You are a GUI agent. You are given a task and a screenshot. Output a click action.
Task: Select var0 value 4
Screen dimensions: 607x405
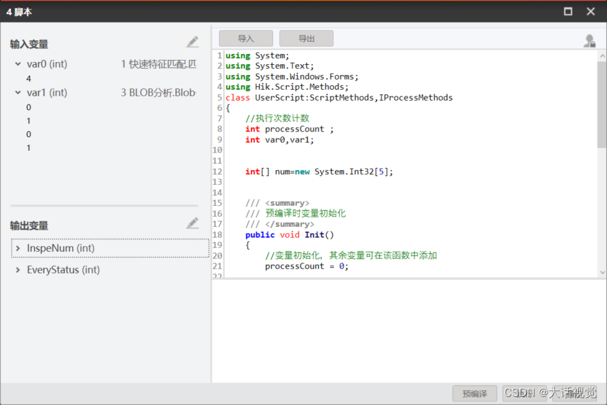click(x=28, y=79)
